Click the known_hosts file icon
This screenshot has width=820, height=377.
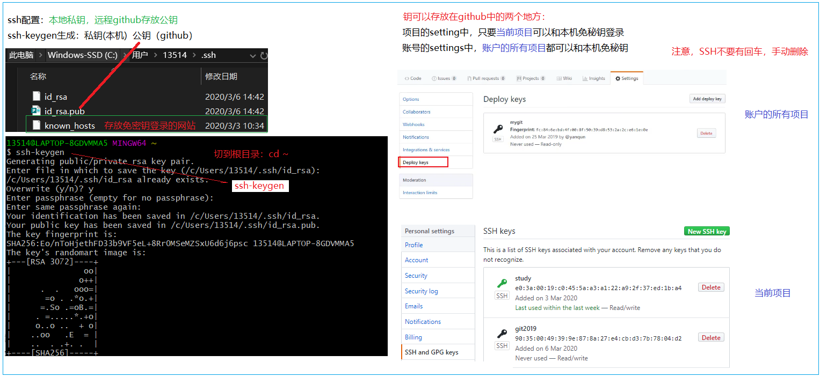point(36,125)
